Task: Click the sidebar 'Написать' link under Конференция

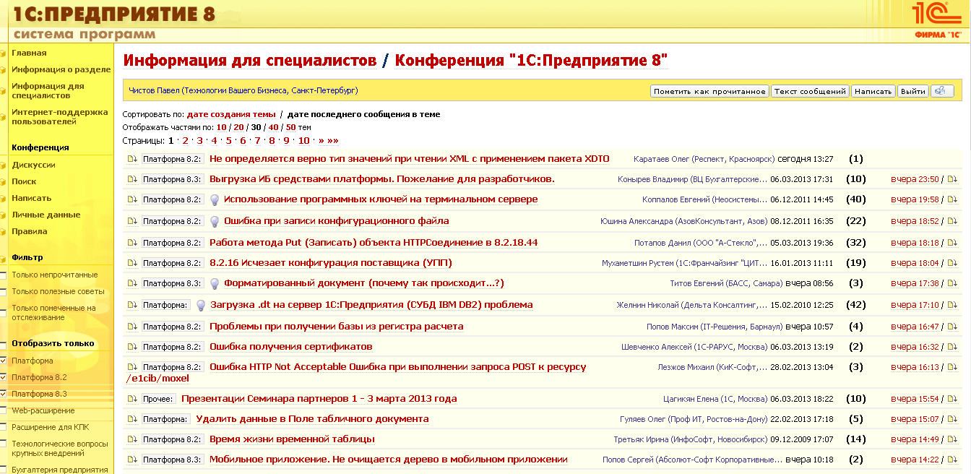Action: pos(31,198)
